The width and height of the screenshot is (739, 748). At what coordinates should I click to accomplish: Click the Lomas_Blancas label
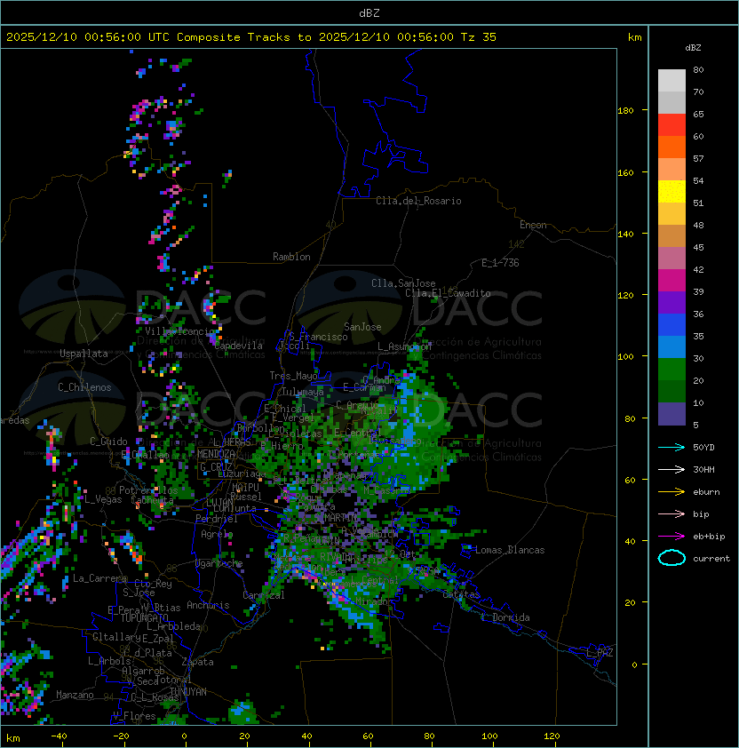pyautogui.click(x=510, y=550)
